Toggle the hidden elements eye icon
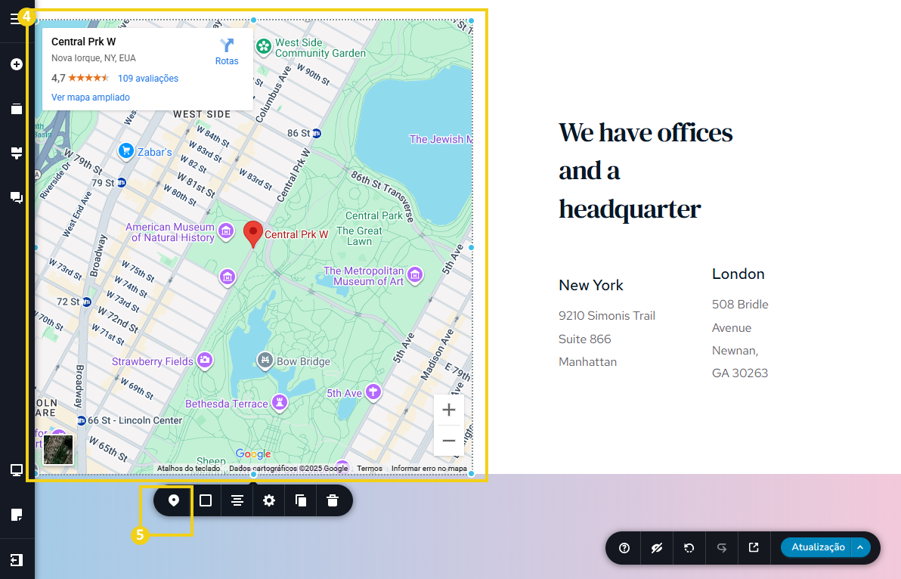Viewport: 901px width, 579px height. [657, 548]
